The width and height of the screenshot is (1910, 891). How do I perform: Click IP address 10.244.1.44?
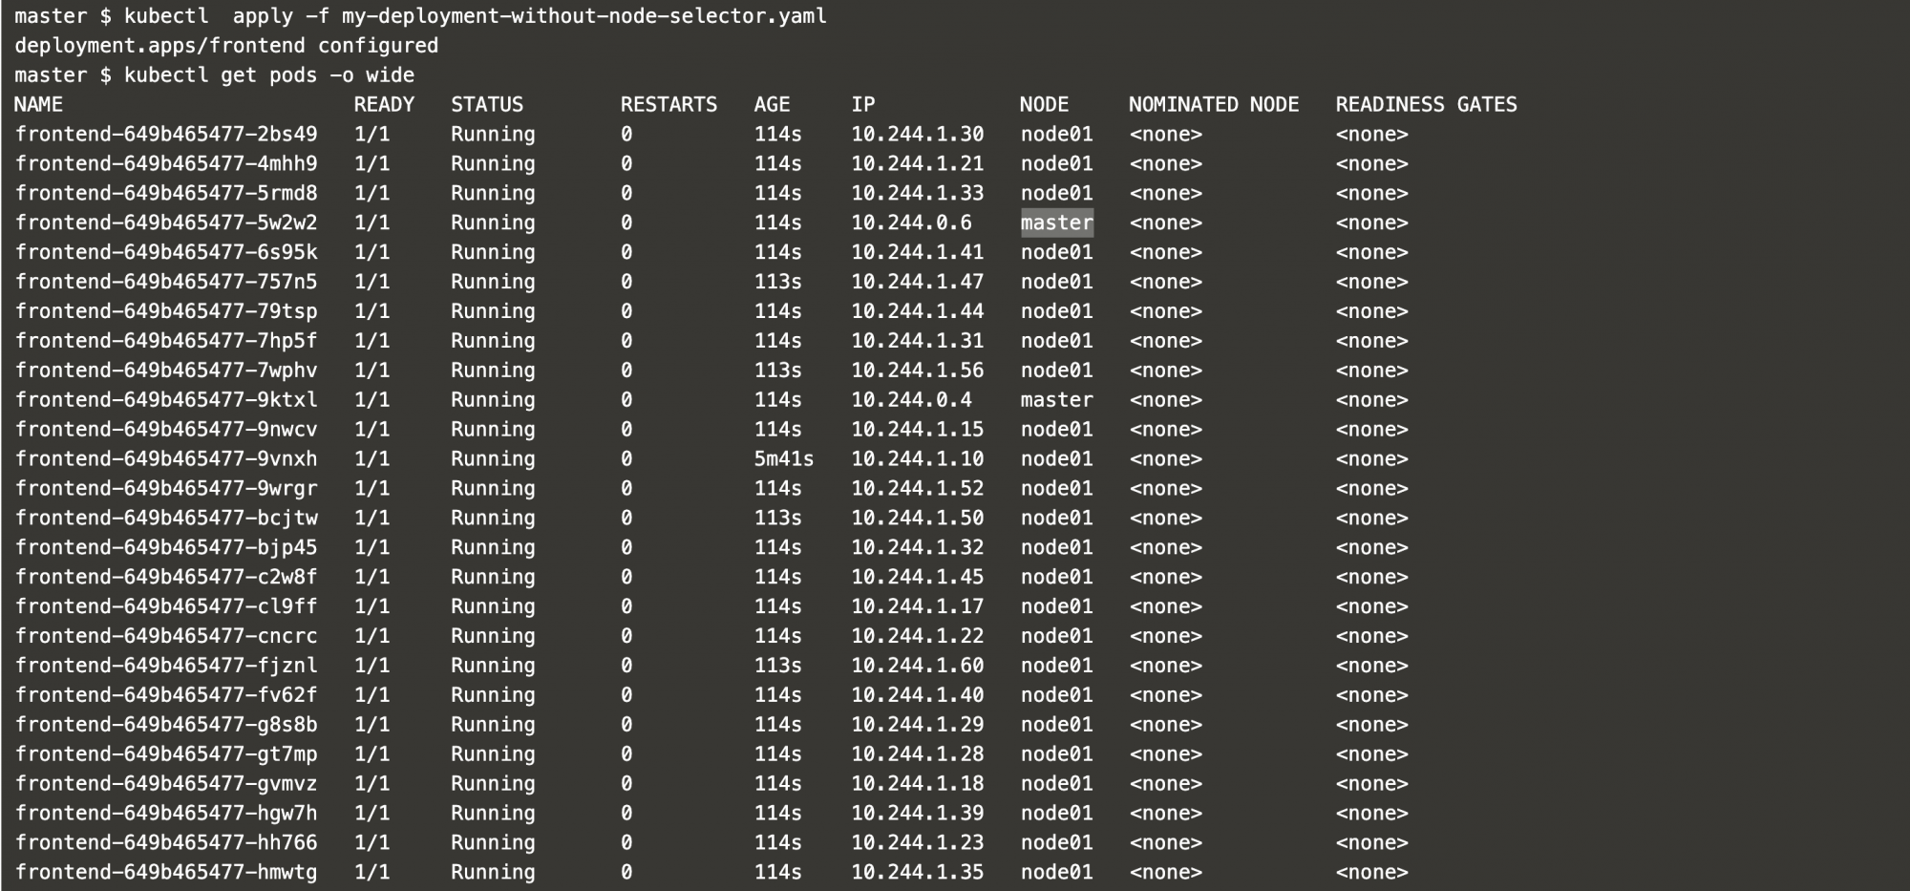tap(918, 312)
